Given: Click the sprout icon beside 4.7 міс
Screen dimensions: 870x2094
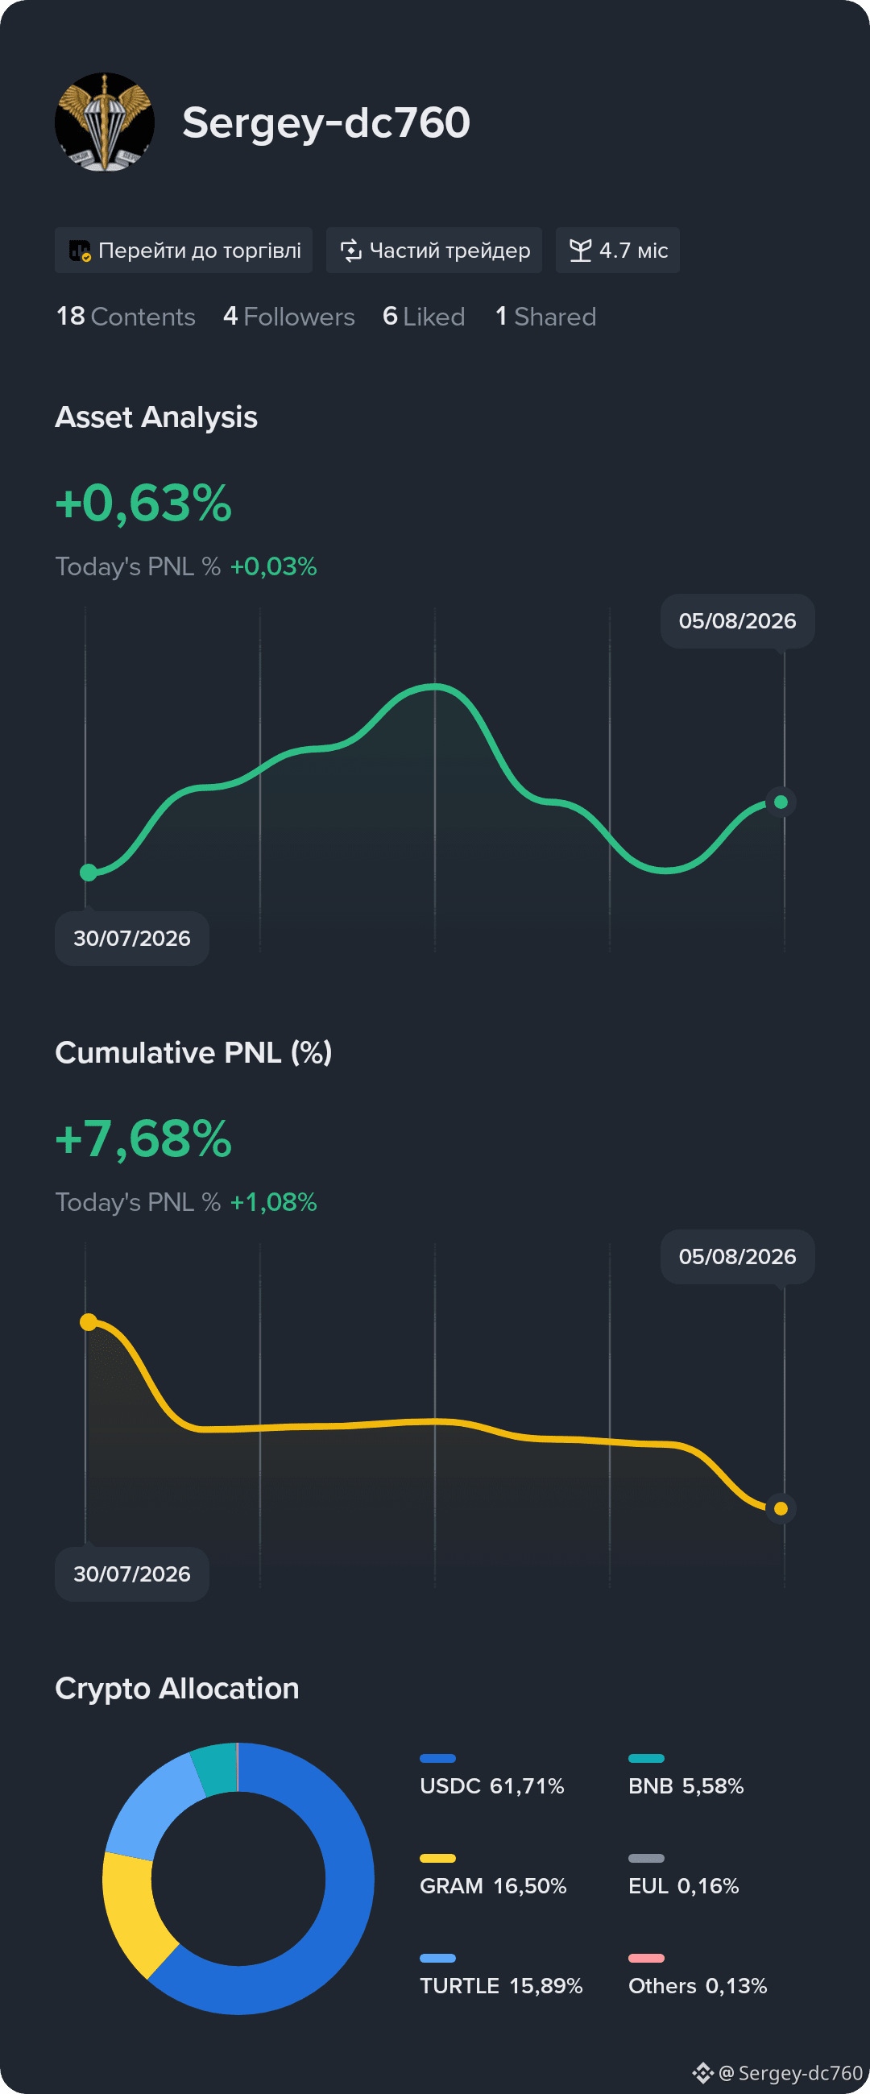Looking at the screenshot, I should (x=581, y=251).
